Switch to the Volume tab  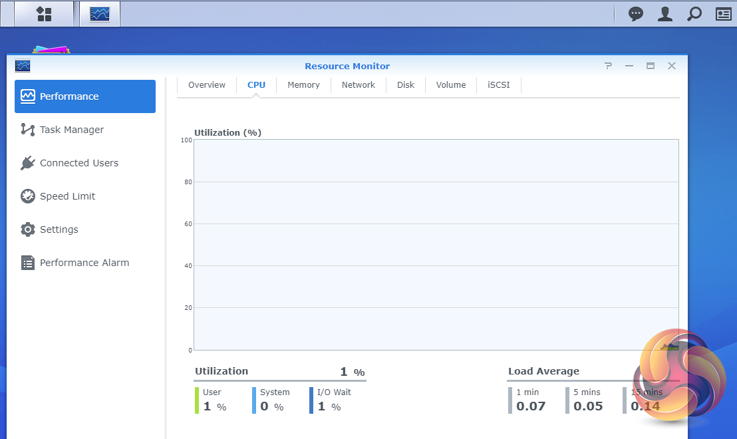tap(451, 85)
